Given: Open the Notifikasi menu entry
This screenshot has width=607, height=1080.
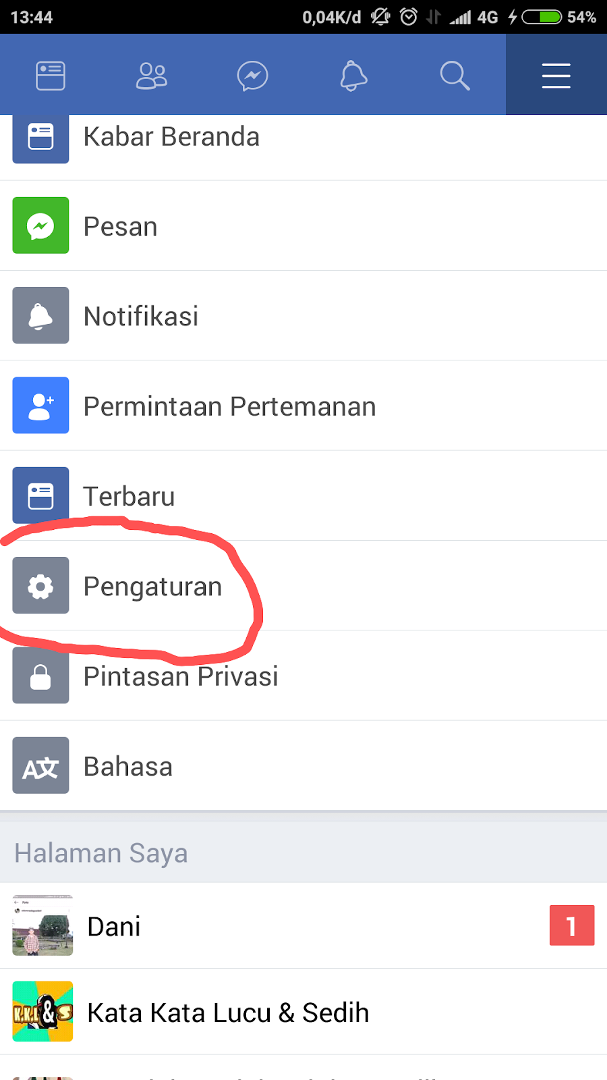Looking at the screenshot, I should click(303, 316).
